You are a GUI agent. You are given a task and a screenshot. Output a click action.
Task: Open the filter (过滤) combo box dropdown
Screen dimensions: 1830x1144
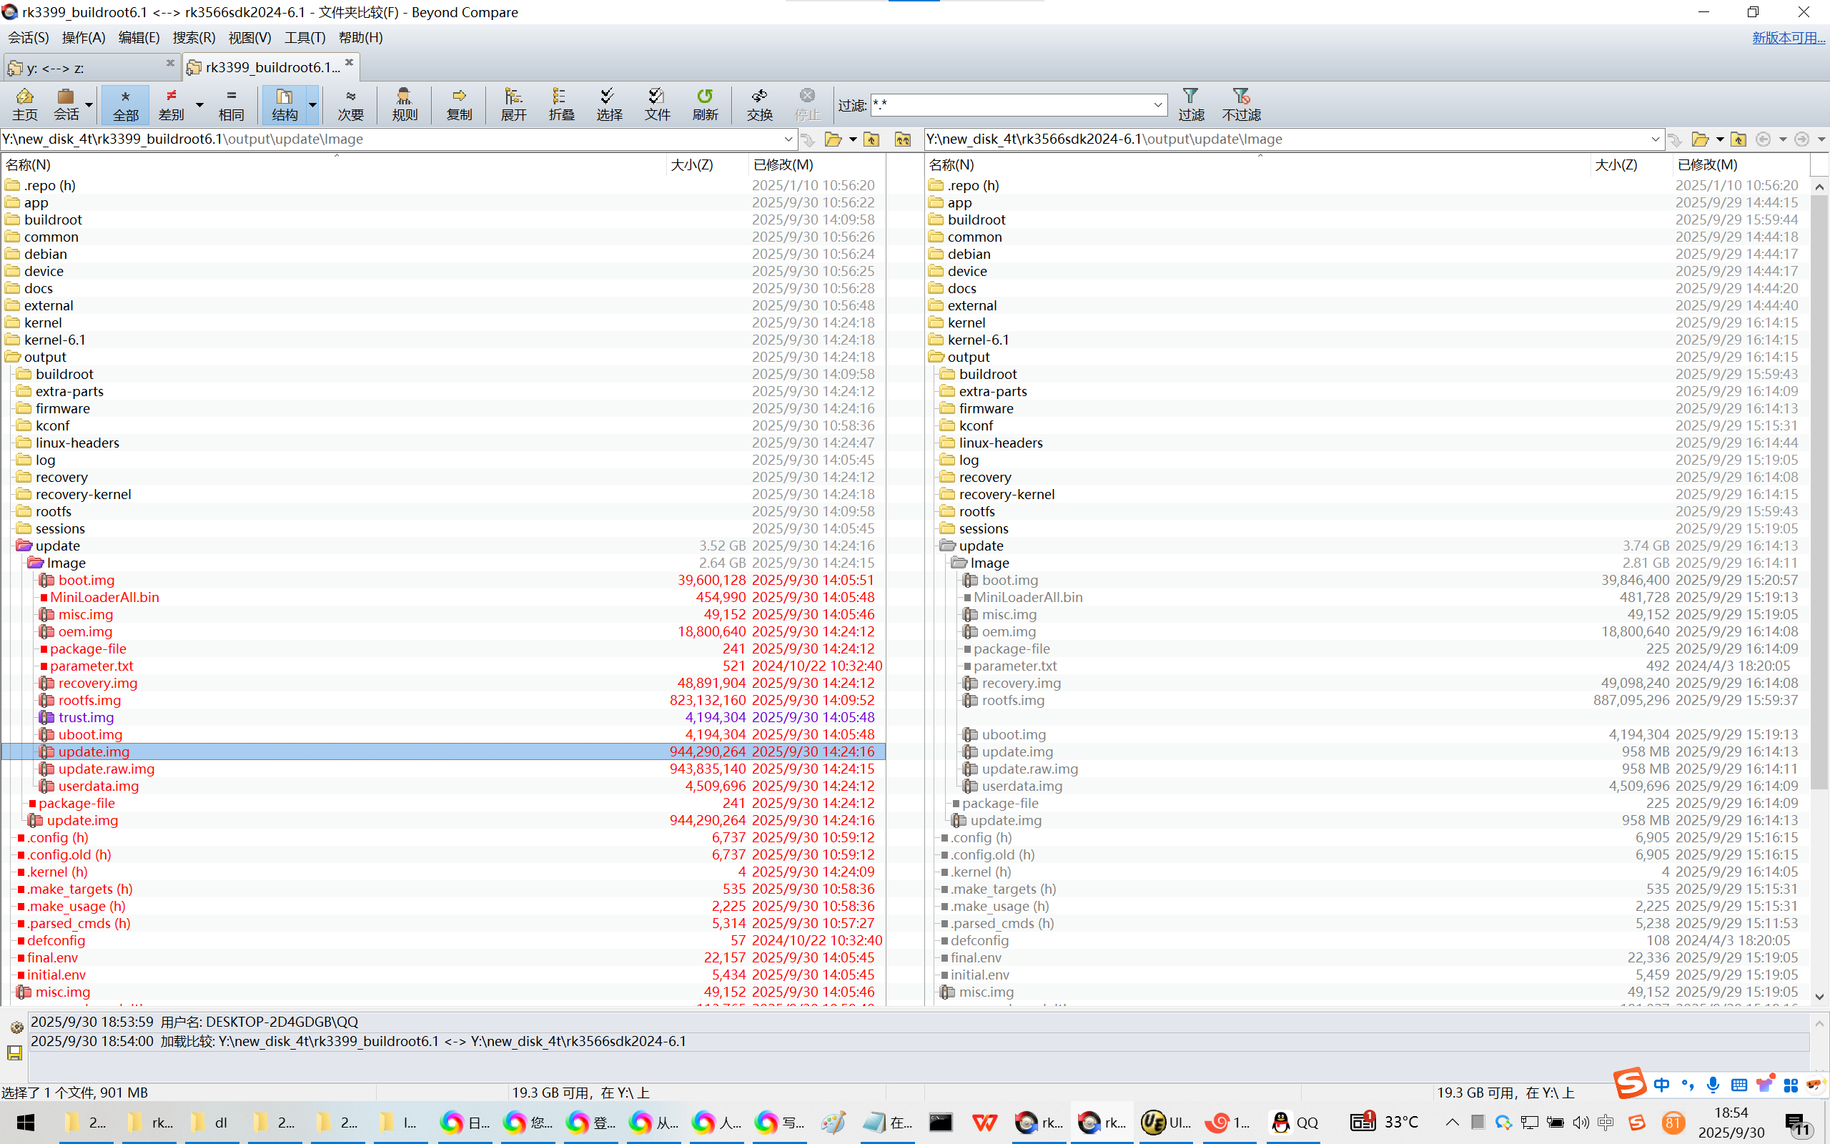click(x=1157, y=104)
